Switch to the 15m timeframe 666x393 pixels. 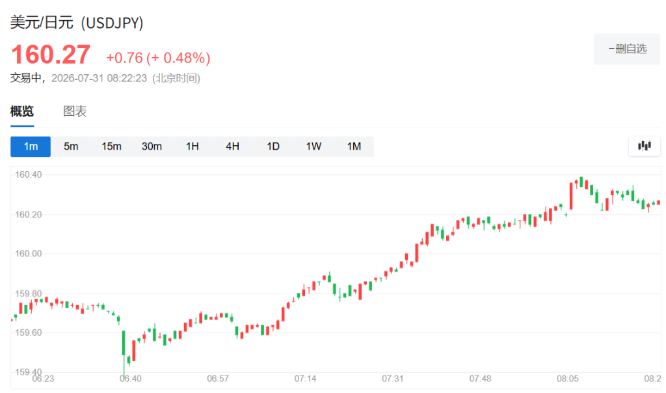pyautogui.click(x=111, y=146)
